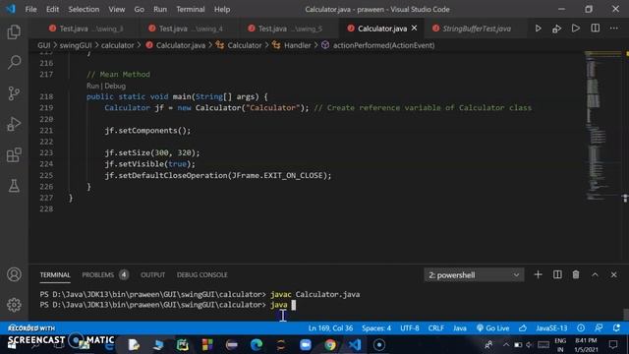
Task: Open the Help menu
Action: tap(222, 9)
